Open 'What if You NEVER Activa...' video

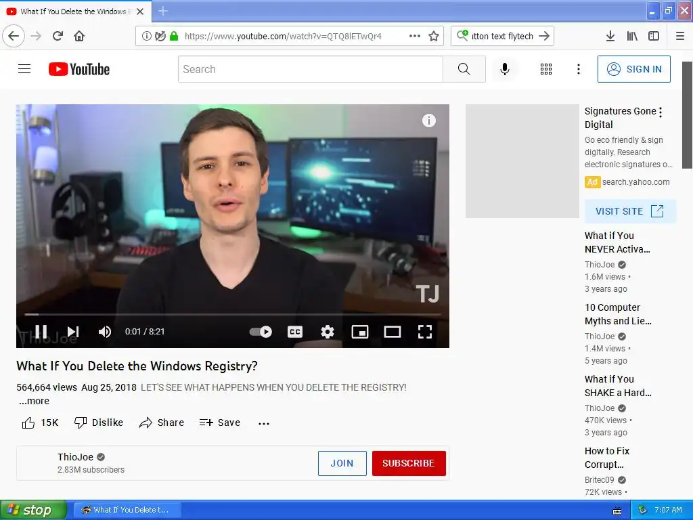pyautogui.click(x=617, y=242)
